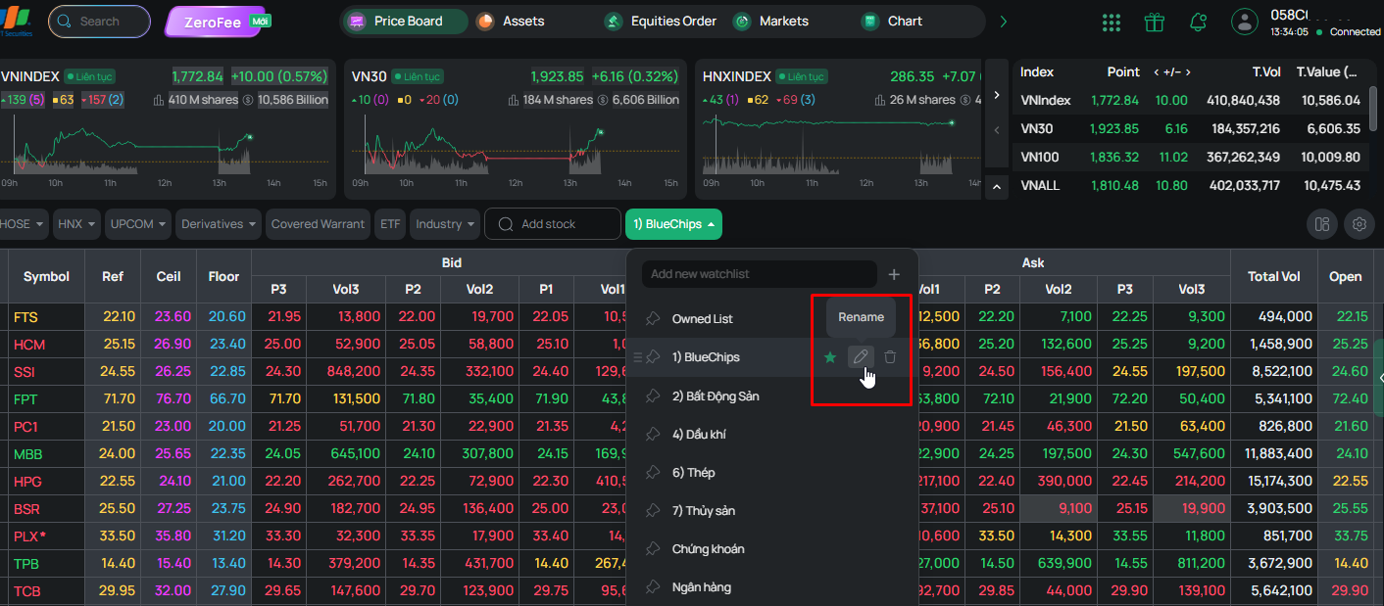Collapse the 1) BlueChips watchlist dropdown button
This screenshot has height=606, width=1384.
click(673, 224)
